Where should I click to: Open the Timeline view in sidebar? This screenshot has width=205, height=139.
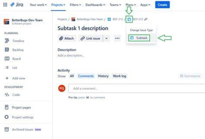coord(18,41)
